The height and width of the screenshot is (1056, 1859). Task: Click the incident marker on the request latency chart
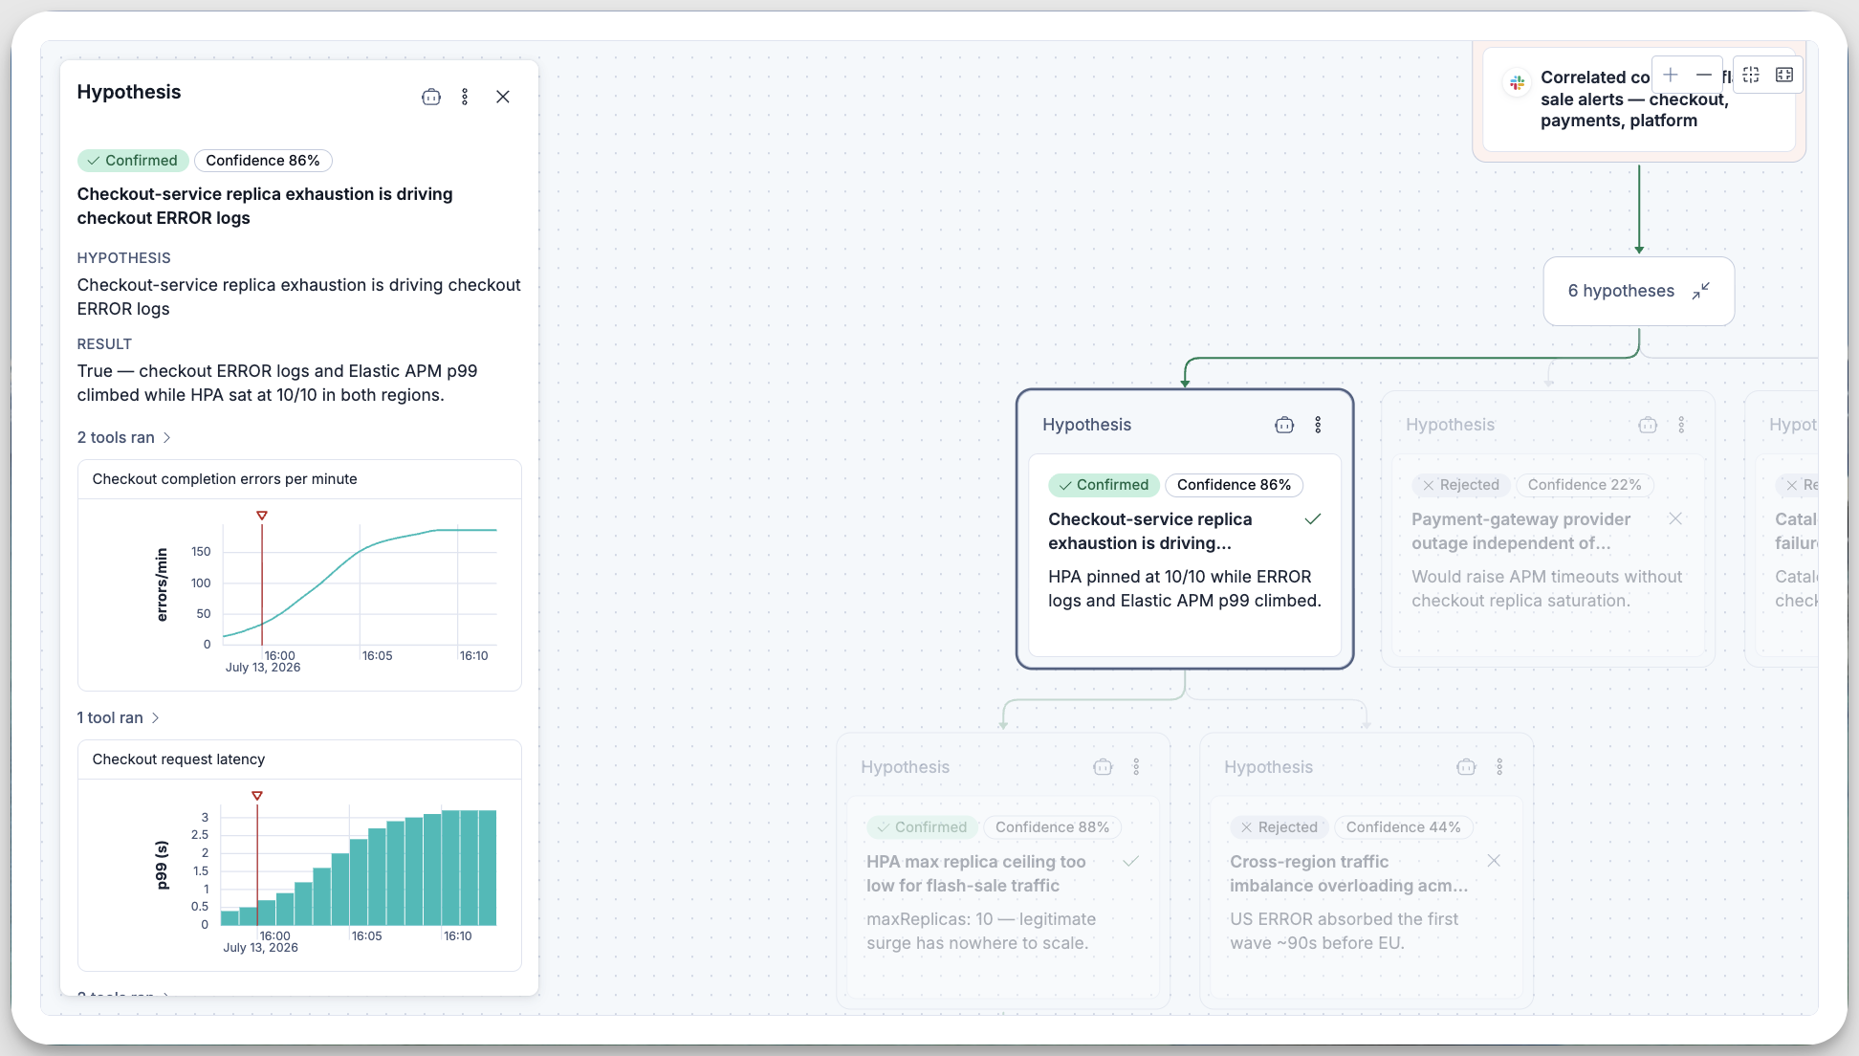257,796
